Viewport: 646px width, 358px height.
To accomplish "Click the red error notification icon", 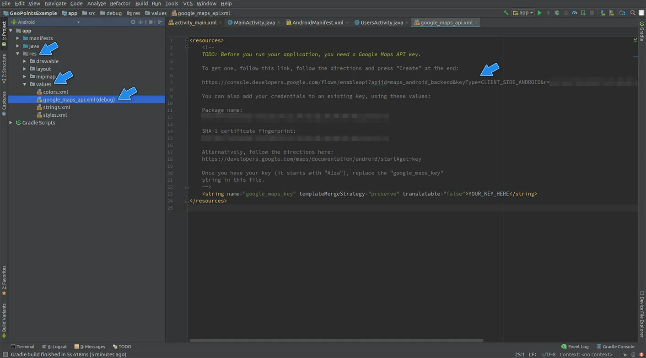I will [x=641, y=354].
